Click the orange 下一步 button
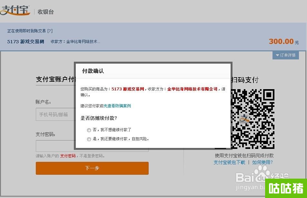This screenshot has width=307, height=198. 92,168
